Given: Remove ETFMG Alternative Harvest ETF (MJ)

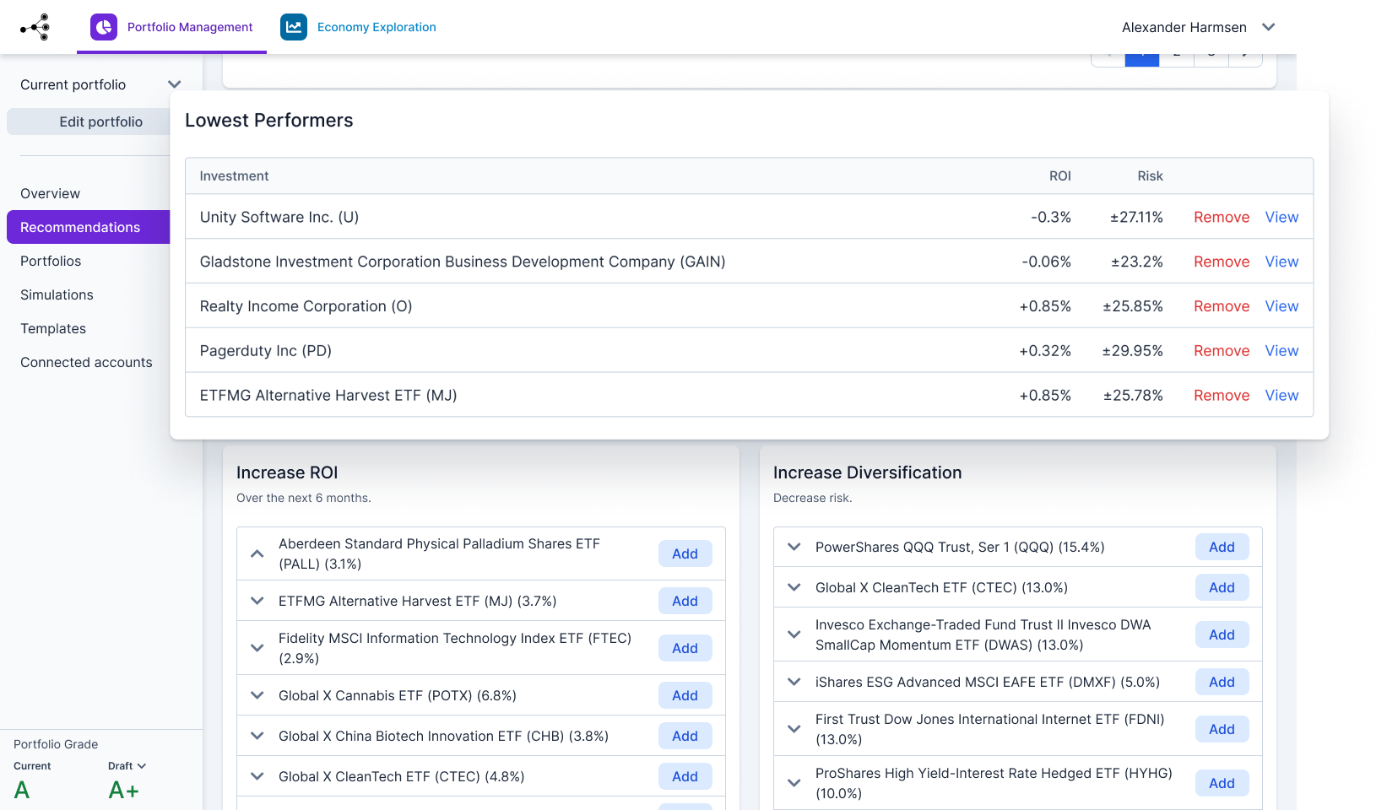Looking at the screenshot, I should (1222, 396).
